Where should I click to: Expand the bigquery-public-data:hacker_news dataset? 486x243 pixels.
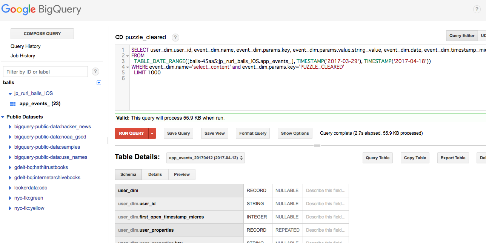click(x=10, y=127)
